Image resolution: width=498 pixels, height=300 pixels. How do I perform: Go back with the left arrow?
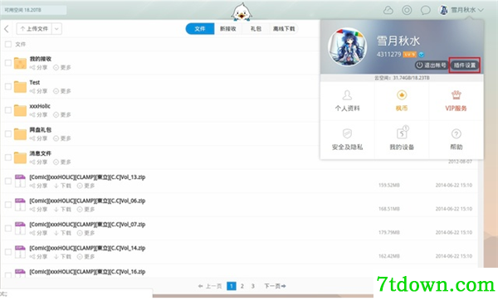click(x=7, y=29)
